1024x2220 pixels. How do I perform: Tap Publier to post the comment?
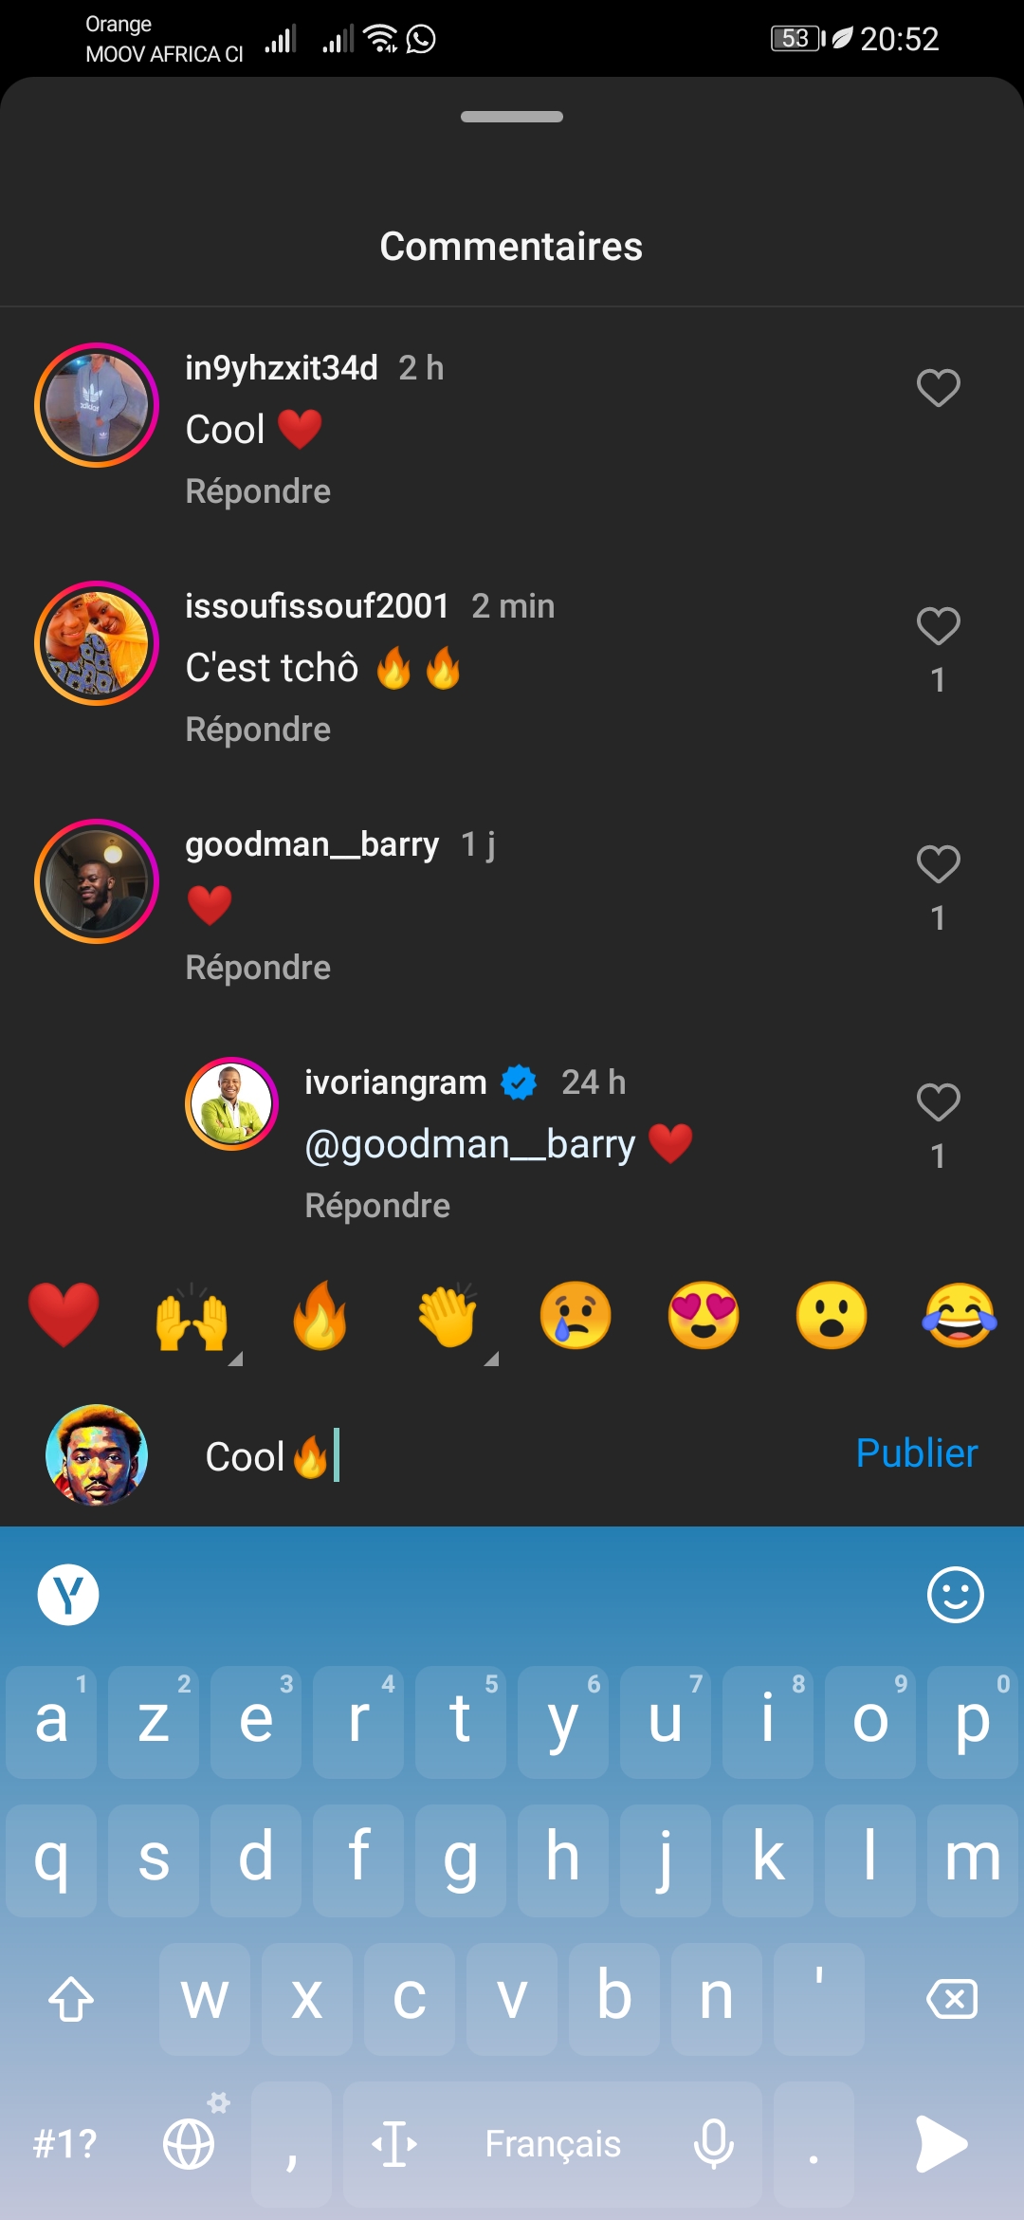click(x=916, y=1453)
